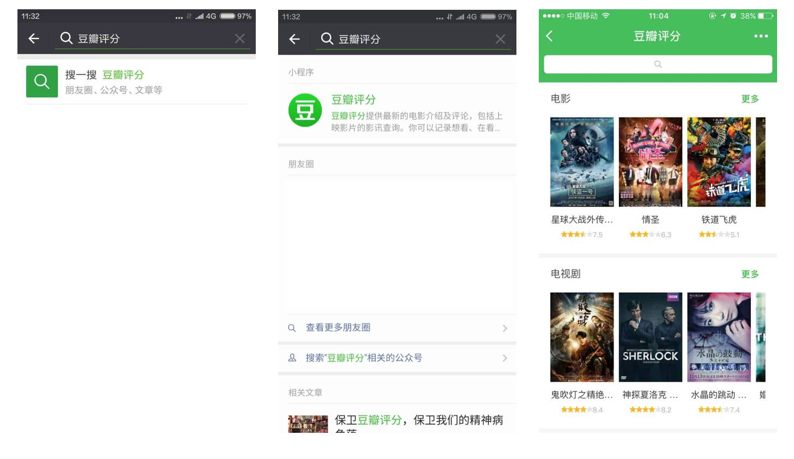Clear search text in second screen

click(x=500, y=39)
